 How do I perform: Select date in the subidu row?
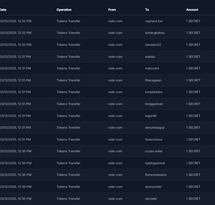point(15,57)
